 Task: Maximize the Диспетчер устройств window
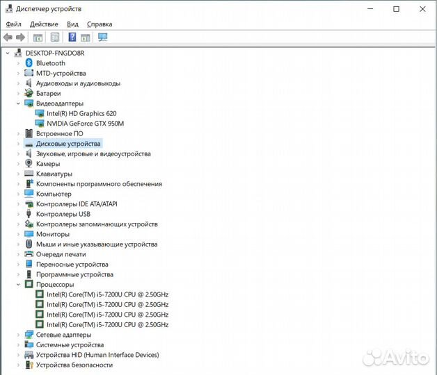[396, 9]
